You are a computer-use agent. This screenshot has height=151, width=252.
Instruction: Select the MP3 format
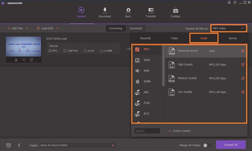147,49
